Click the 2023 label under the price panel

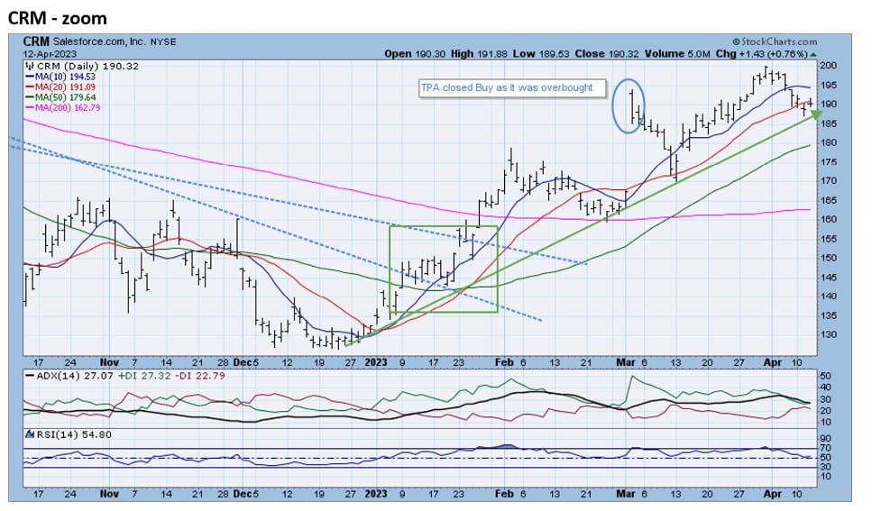pyautogui.click(x=376, y=362)
